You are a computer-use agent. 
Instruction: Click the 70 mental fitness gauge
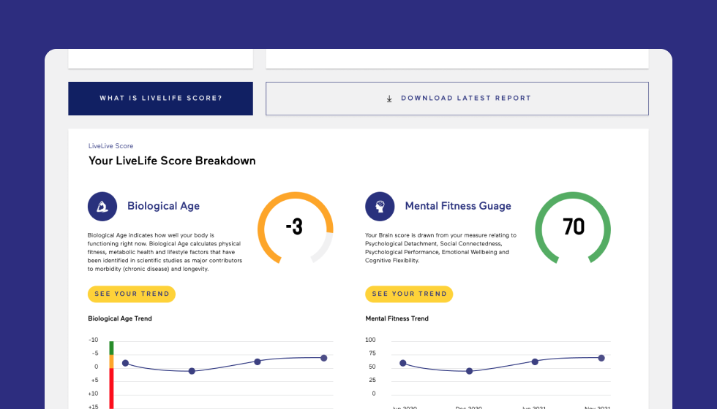pos(573,227)
